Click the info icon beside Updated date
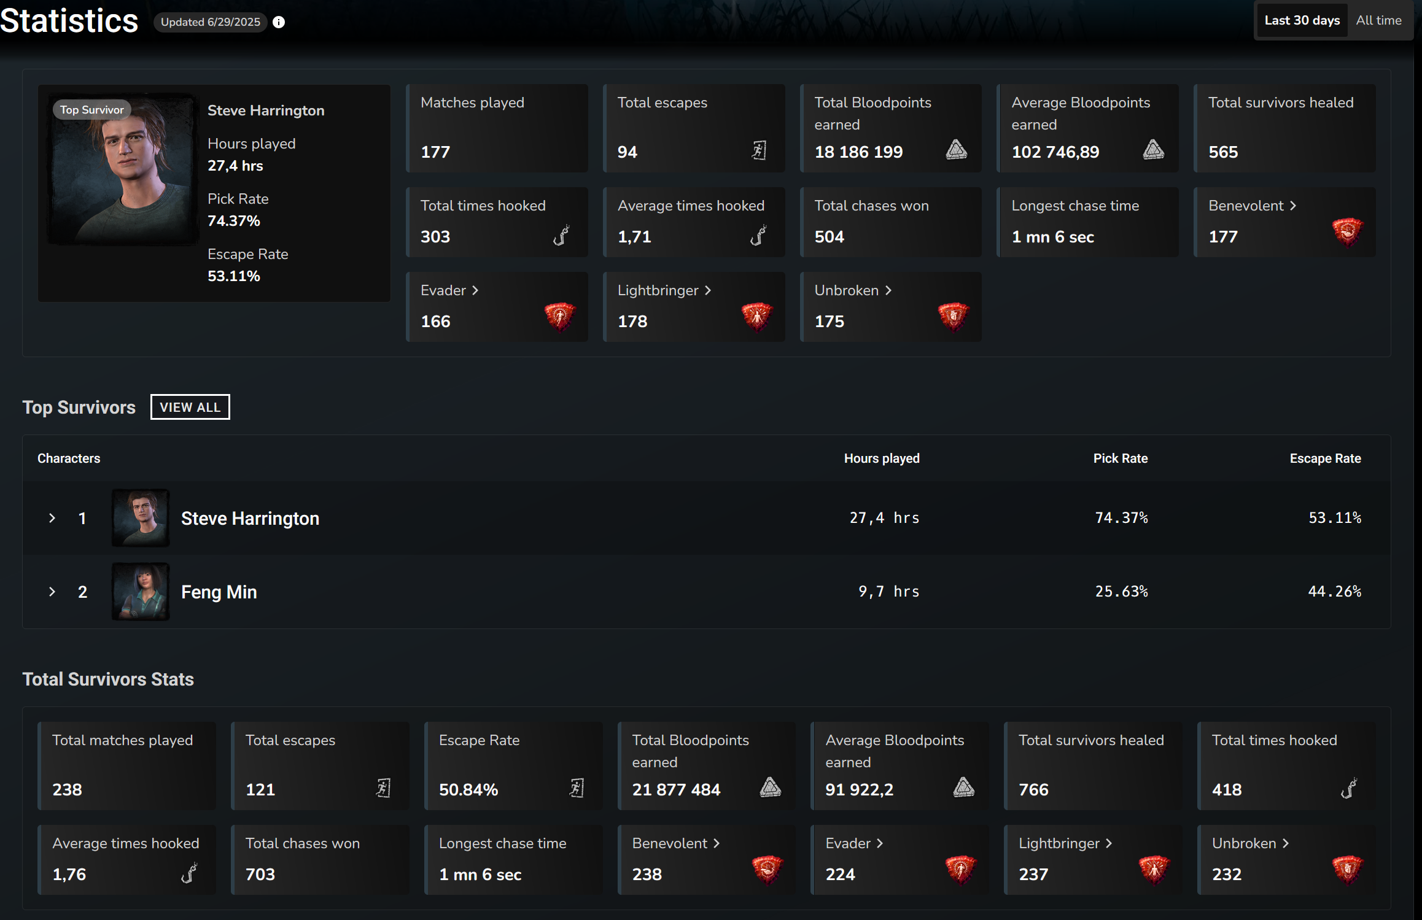1422x920 pixels. click(279, 22)
